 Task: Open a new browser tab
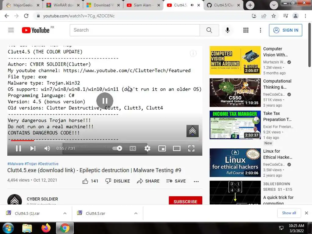250,5
